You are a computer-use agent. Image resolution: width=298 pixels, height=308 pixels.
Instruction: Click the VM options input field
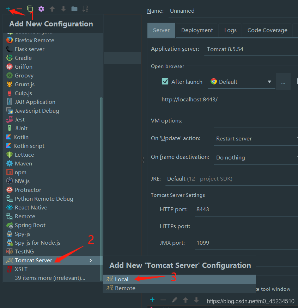256,121
